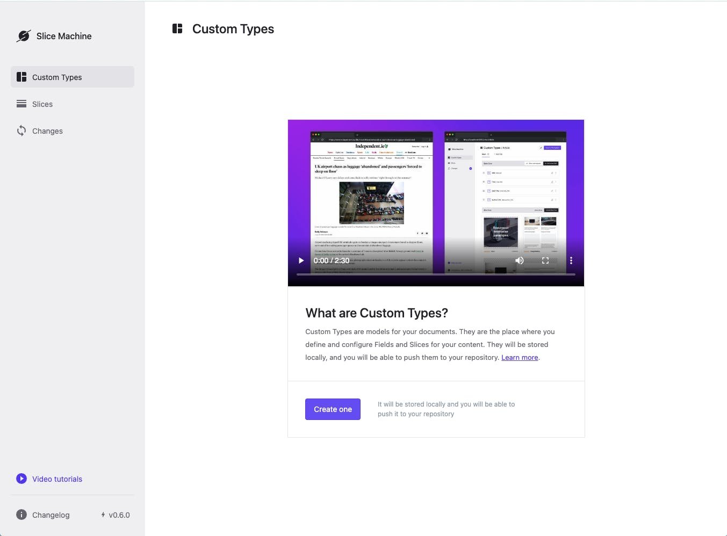The height and width of the screenshot is (536, 727).
Task: Click the video preview thumbnail
Action: 436,193
